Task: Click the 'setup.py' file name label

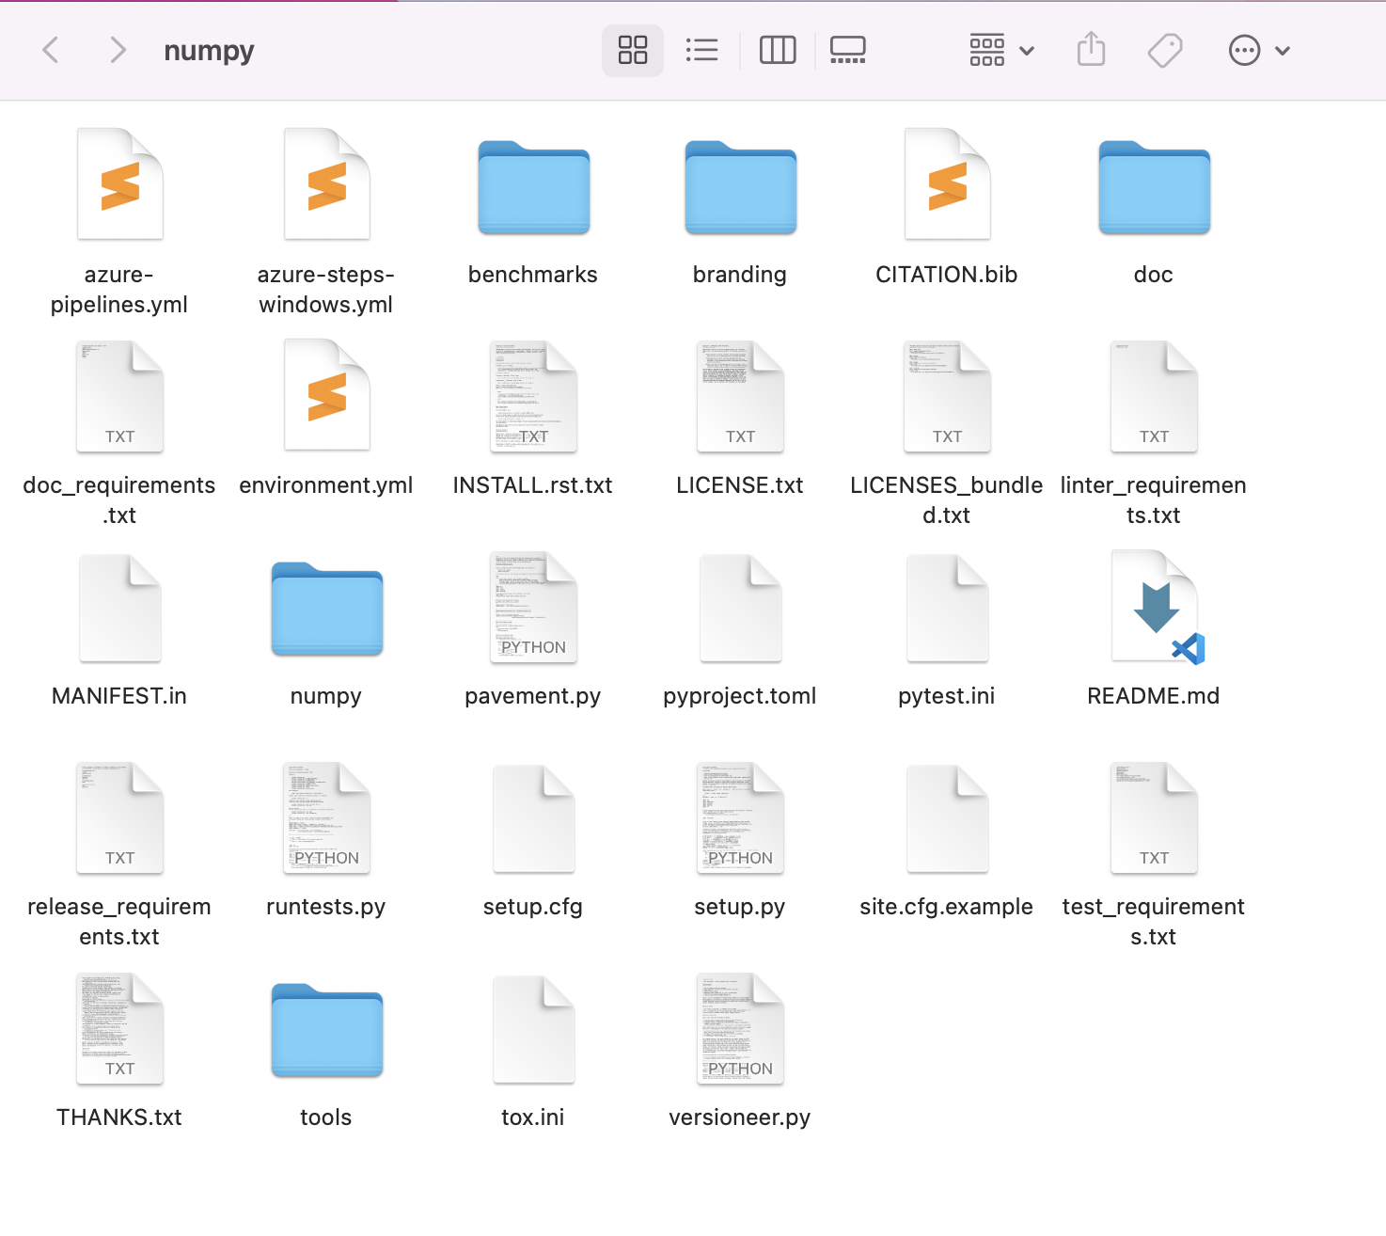Action: 740,907
